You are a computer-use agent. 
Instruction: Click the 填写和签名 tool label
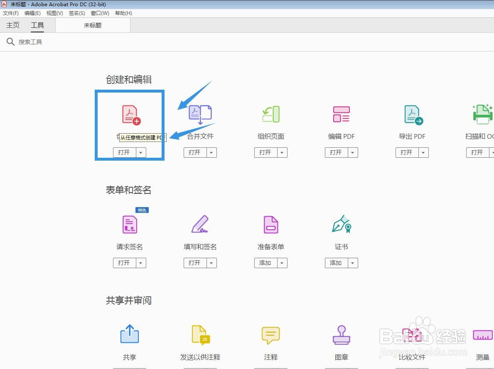[200, 247]
